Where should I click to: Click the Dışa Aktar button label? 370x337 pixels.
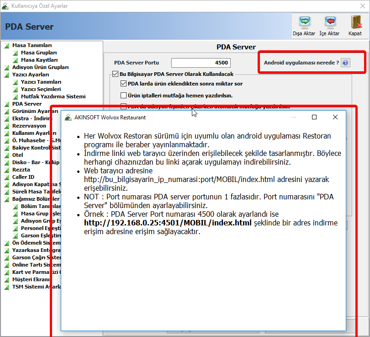click(x=304, y=33)
